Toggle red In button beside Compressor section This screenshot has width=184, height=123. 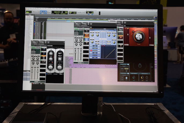(91, 51)
